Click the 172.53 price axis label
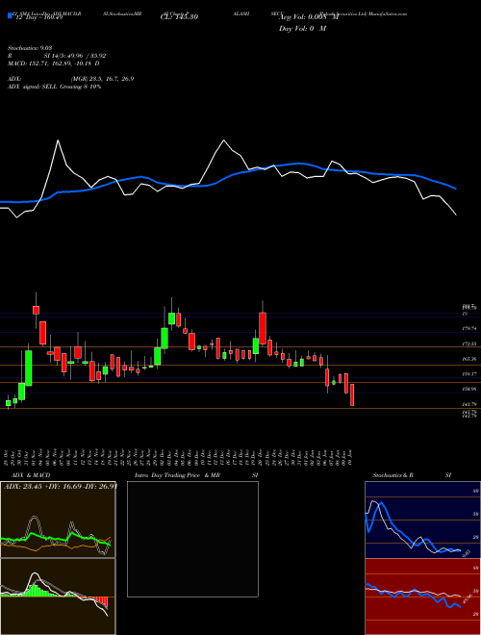 [470, 343]
